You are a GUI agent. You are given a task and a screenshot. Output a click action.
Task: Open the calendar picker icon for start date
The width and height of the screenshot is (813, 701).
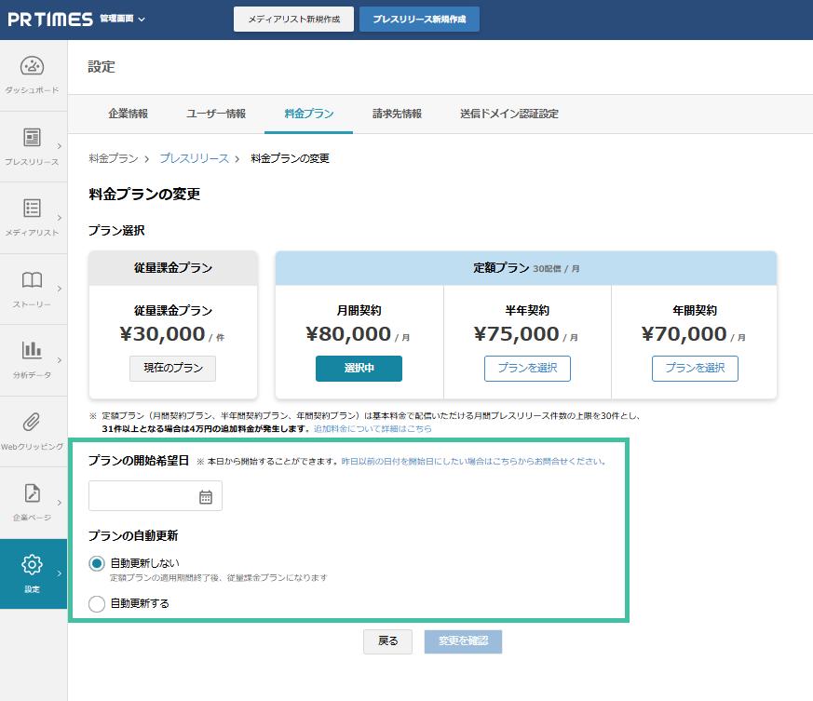[206, 497]
